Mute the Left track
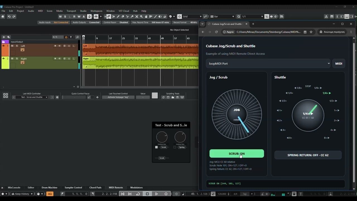Screen dimensions: 357x201 [x=12, y=46]
